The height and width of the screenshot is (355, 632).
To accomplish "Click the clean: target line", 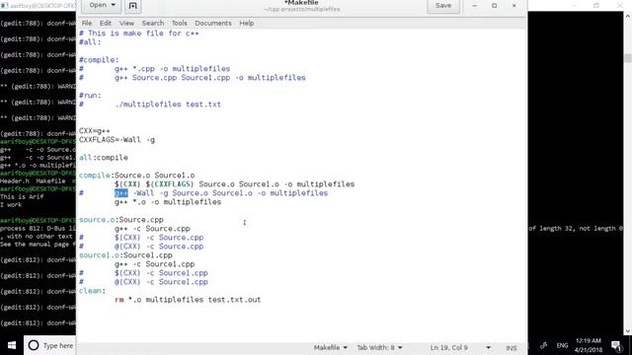I will coord(92,291).
